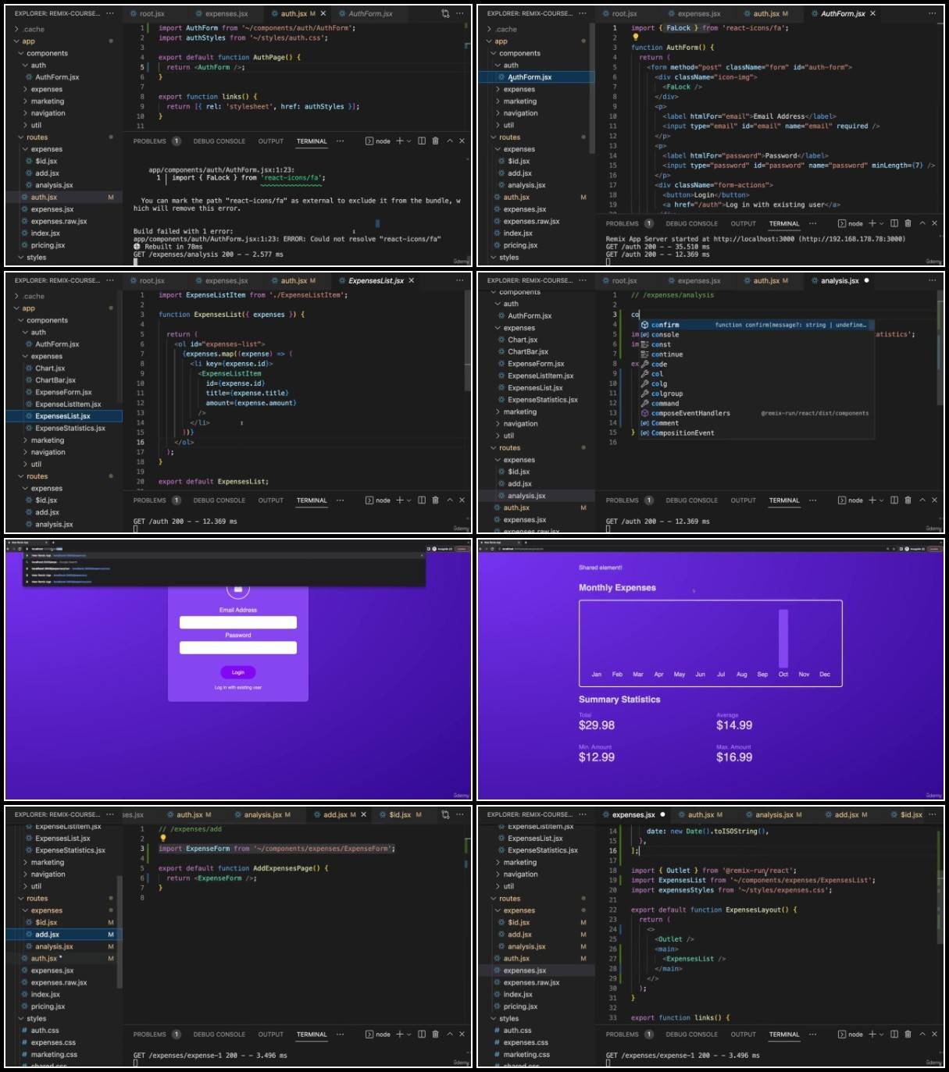The image size is (949, 1072).
Task: Open editor more actions in expenses.jsx editor window
Action: (933, 814)
